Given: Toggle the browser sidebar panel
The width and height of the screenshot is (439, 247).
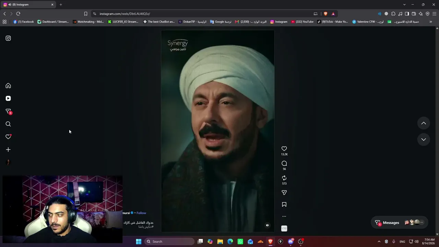Looking at the screenshot, I should [x=407, y=14].
